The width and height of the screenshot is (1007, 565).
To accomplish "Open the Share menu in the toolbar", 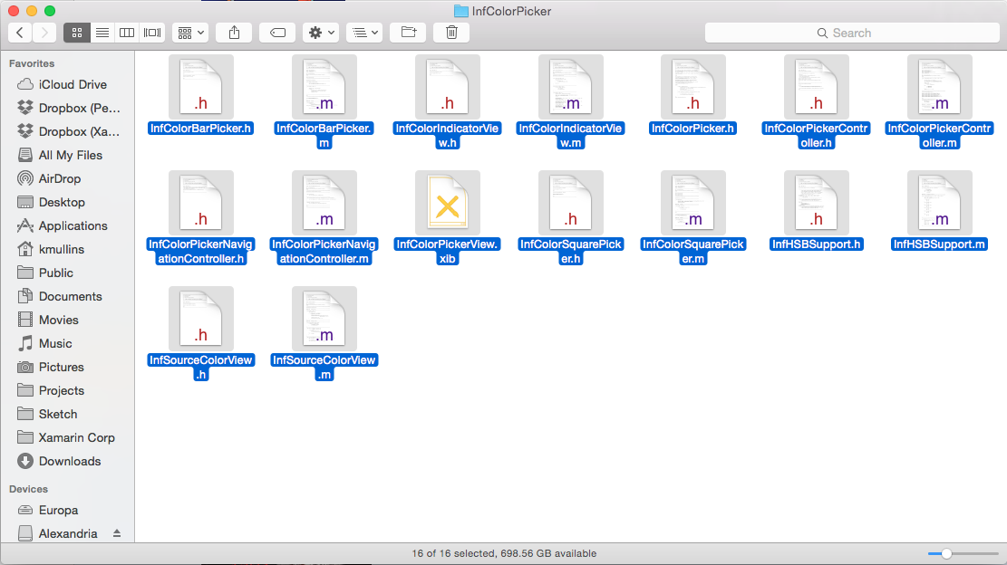I will click(x=233, y=33).
